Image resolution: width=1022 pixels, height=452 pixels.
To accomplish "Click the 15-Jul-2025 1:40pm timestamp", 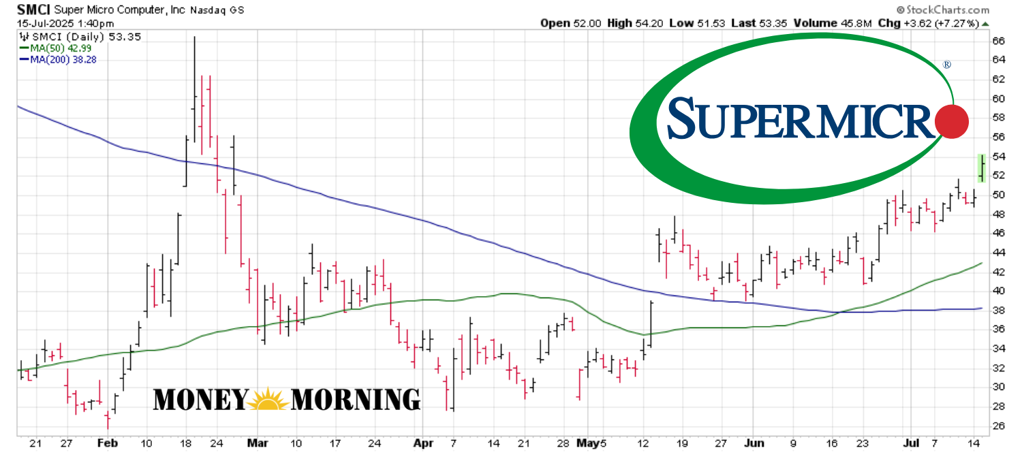I will click(55, 23).
